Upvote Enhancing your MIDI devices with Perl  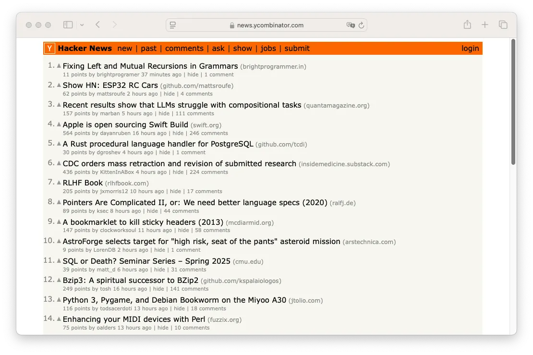(x=59, y=319)
